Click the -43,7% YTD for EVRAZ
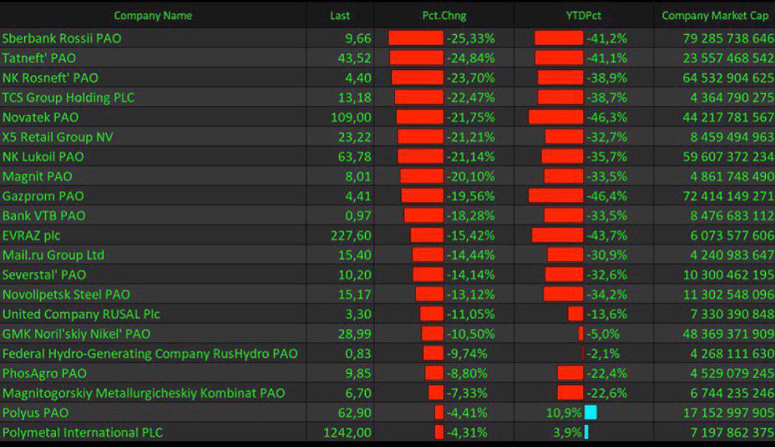This screenshot has height=447, width=775. click(607, 236)
